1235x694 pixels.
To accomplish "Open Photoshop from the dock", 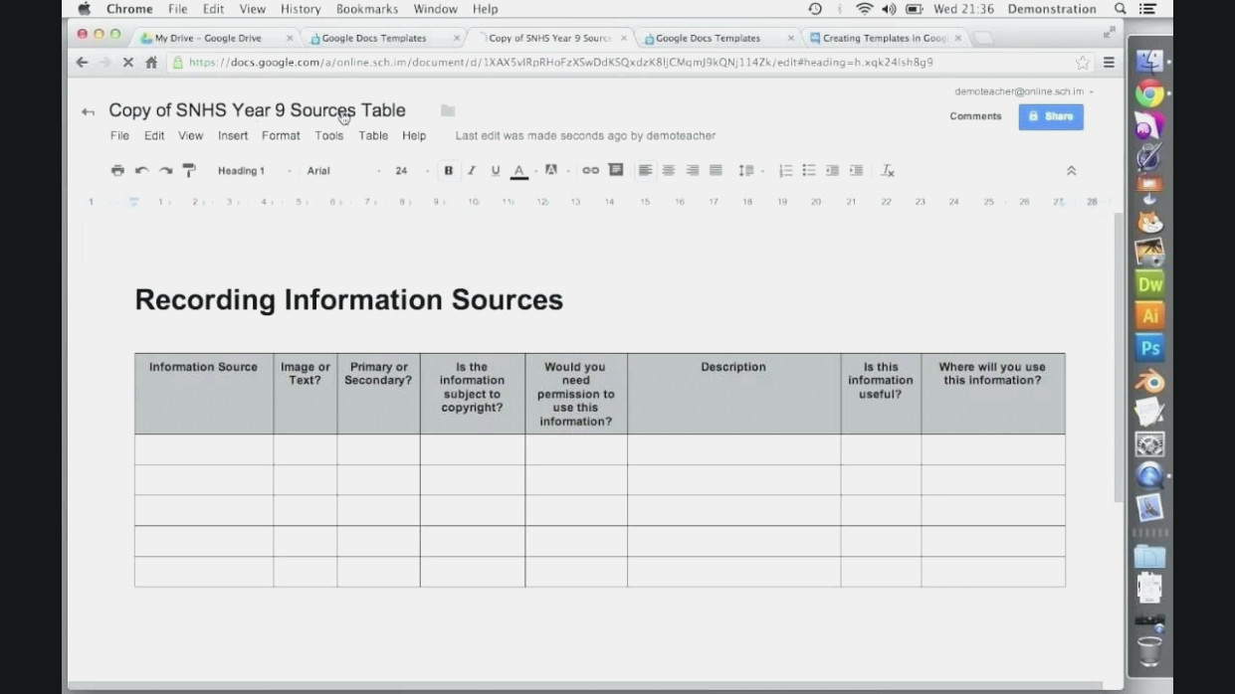I will coord(1148,348).
